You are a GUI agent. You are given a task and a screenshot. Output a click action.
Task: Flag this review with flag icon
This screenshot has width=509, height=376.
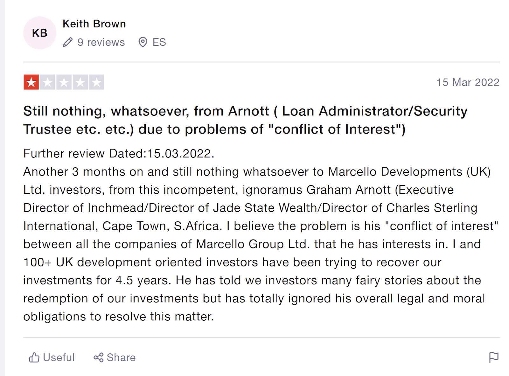click(494, 358)
